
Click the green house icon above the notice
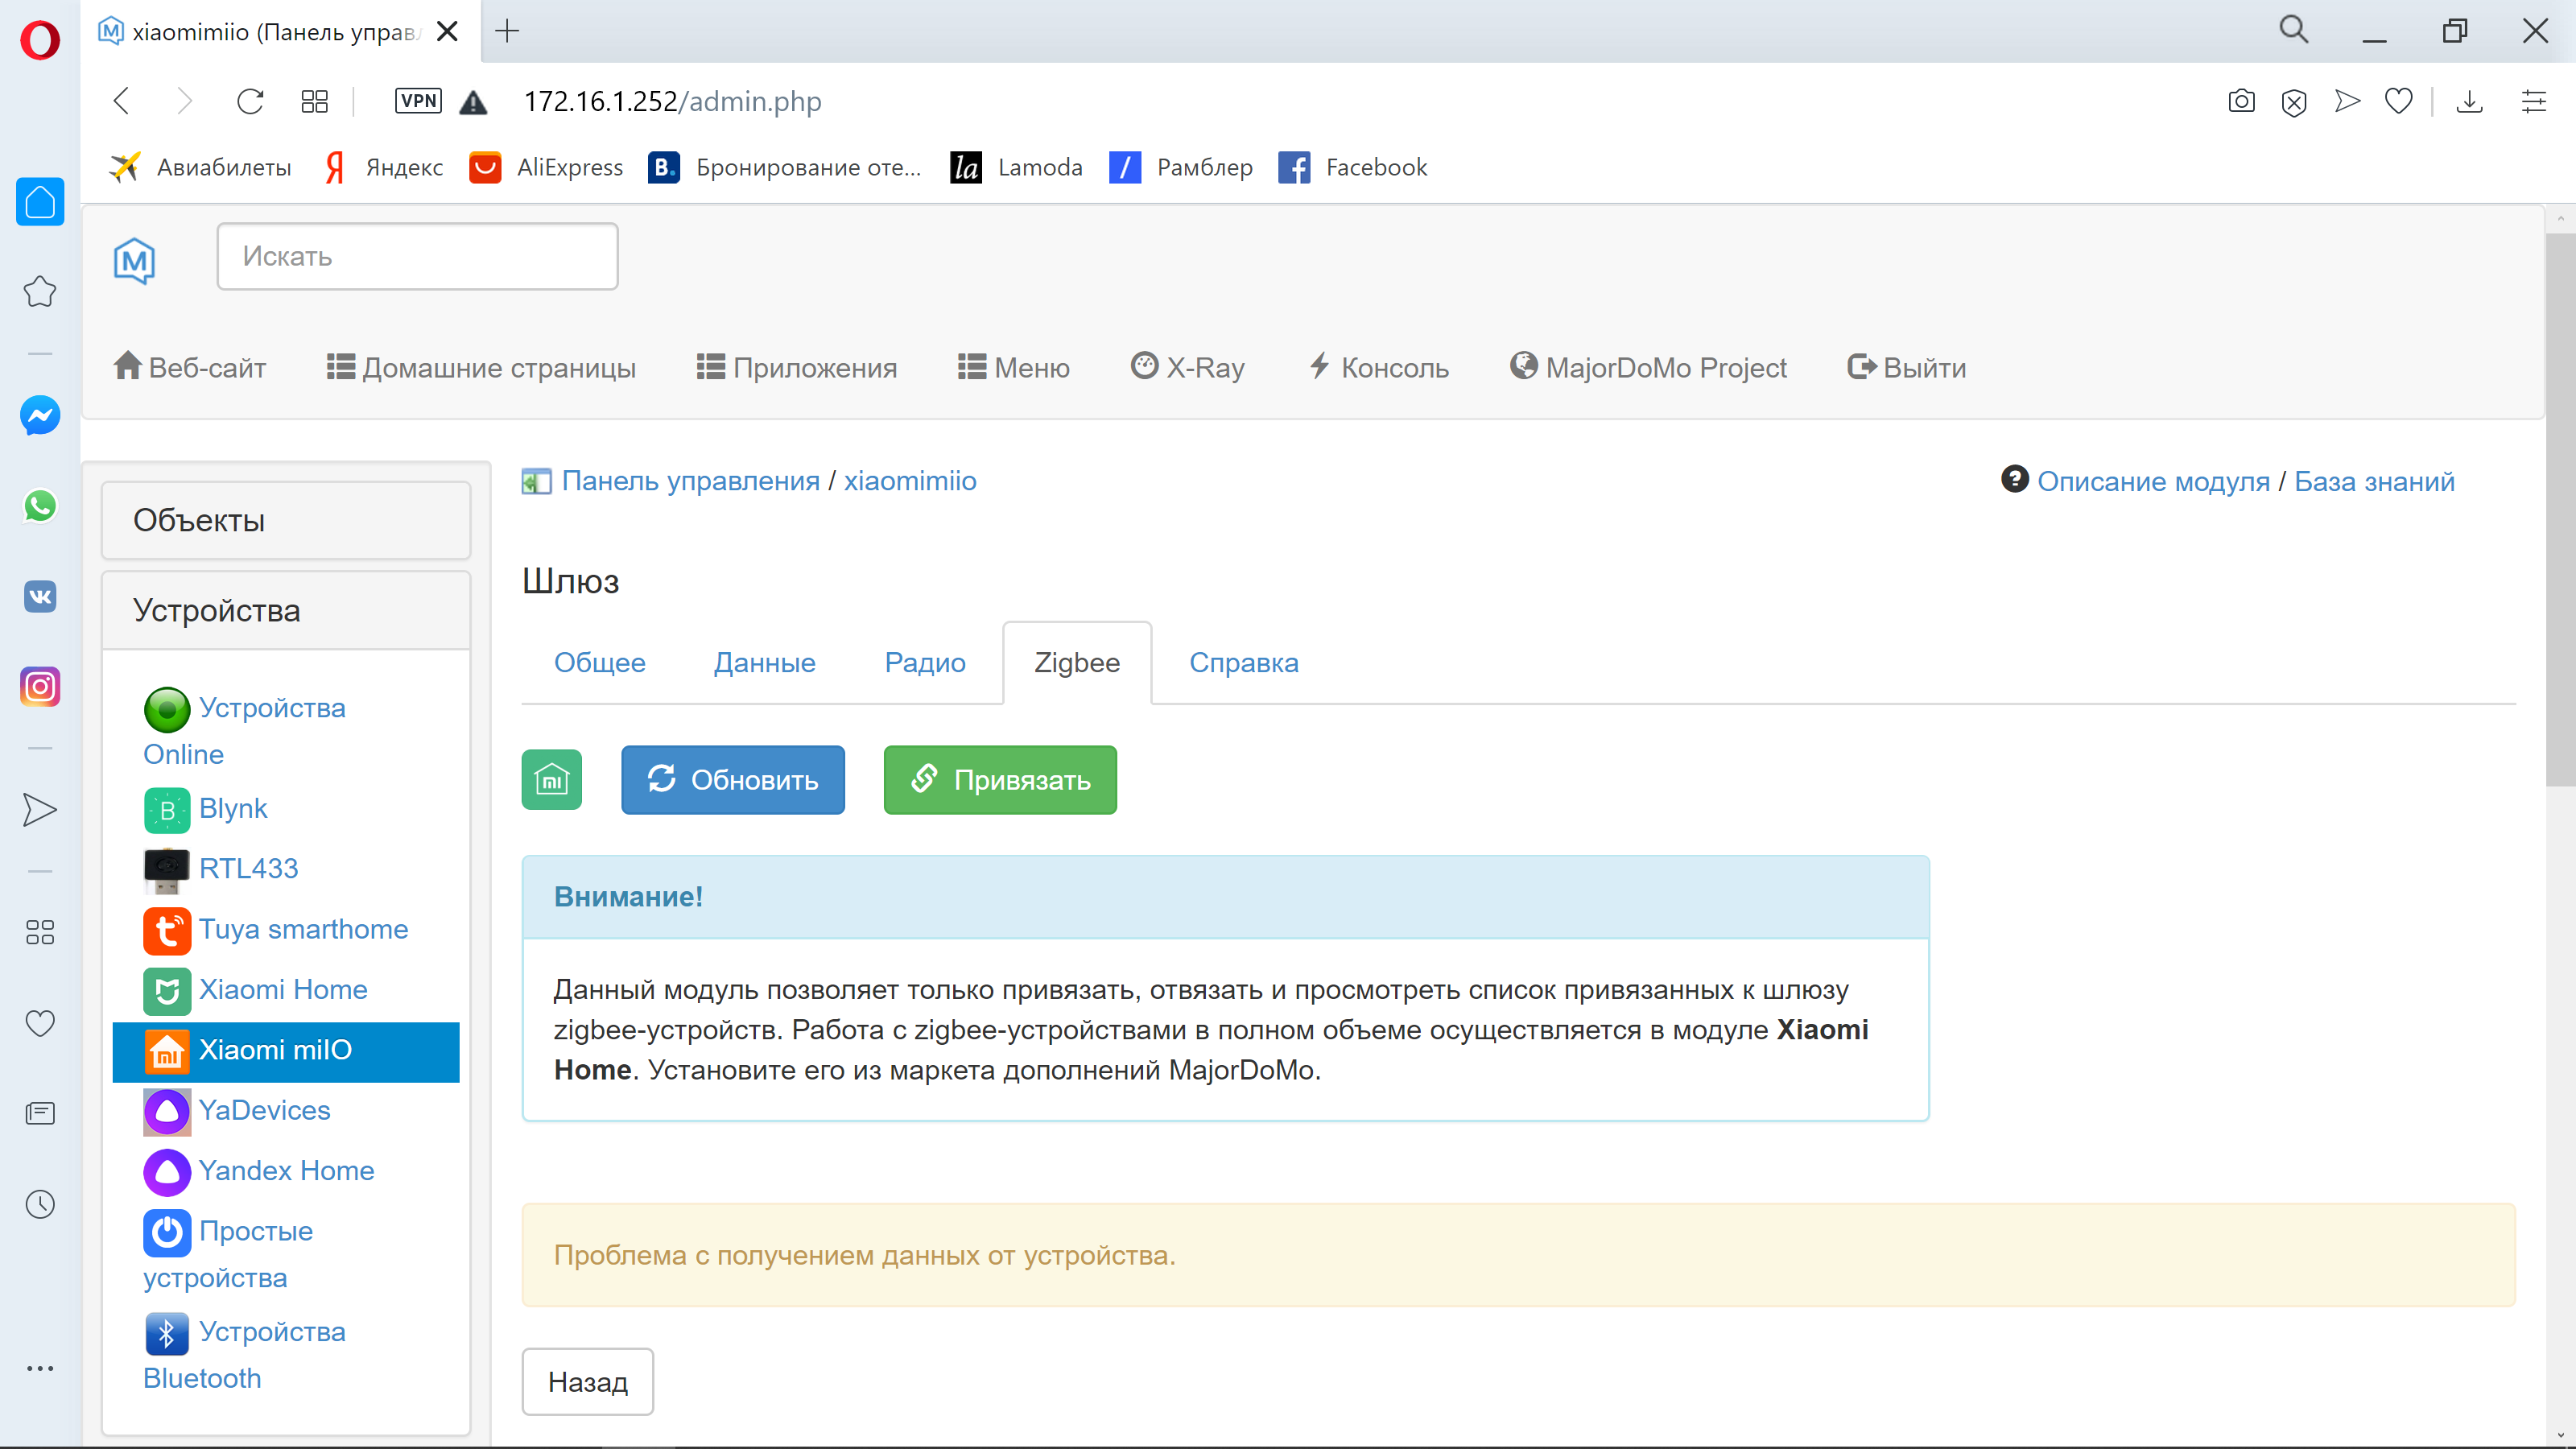[x=551, y=780]
